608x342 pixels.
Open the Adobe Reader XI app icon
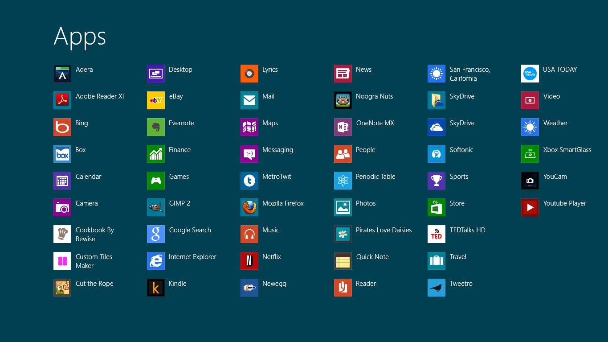(x=62, y=100)
